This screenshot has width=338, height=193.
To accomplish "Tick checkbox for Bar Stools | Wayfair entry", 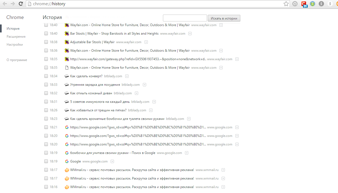I will (x=46, y=34).
